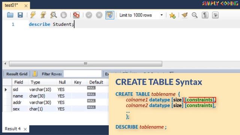Click the scrollbar left arrow

pos(5,63)
